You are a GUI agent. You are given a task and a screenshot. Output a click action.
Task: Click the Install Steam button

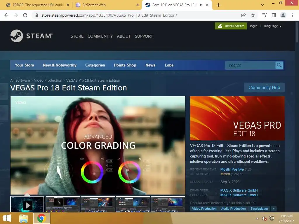(x=231, y=26)
